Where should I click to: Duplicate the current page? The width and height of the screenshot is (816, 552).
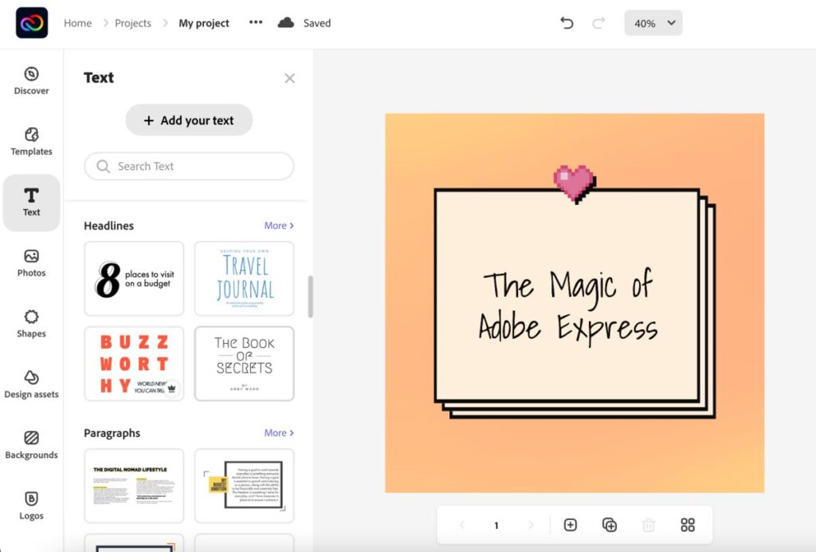point(610,525)
